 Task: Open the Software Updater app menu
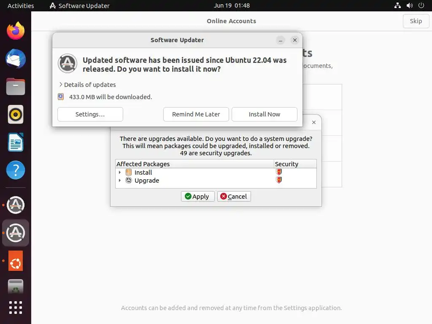pos(79,5)
